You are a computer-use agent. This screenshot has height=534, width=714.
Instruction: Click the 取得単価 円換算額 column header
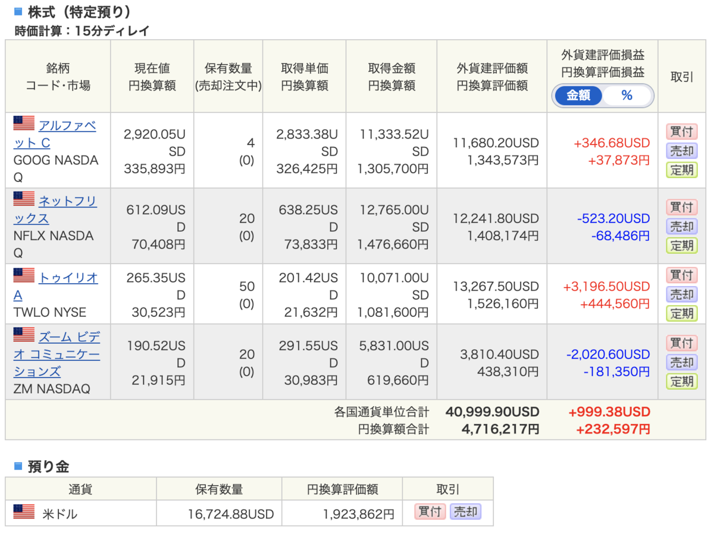[305, 77]
